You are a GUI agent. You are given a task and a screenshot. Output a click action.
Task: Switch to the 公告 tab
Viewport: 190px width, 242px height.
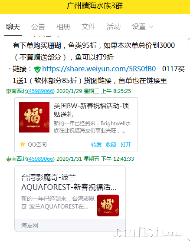(38, 27)
